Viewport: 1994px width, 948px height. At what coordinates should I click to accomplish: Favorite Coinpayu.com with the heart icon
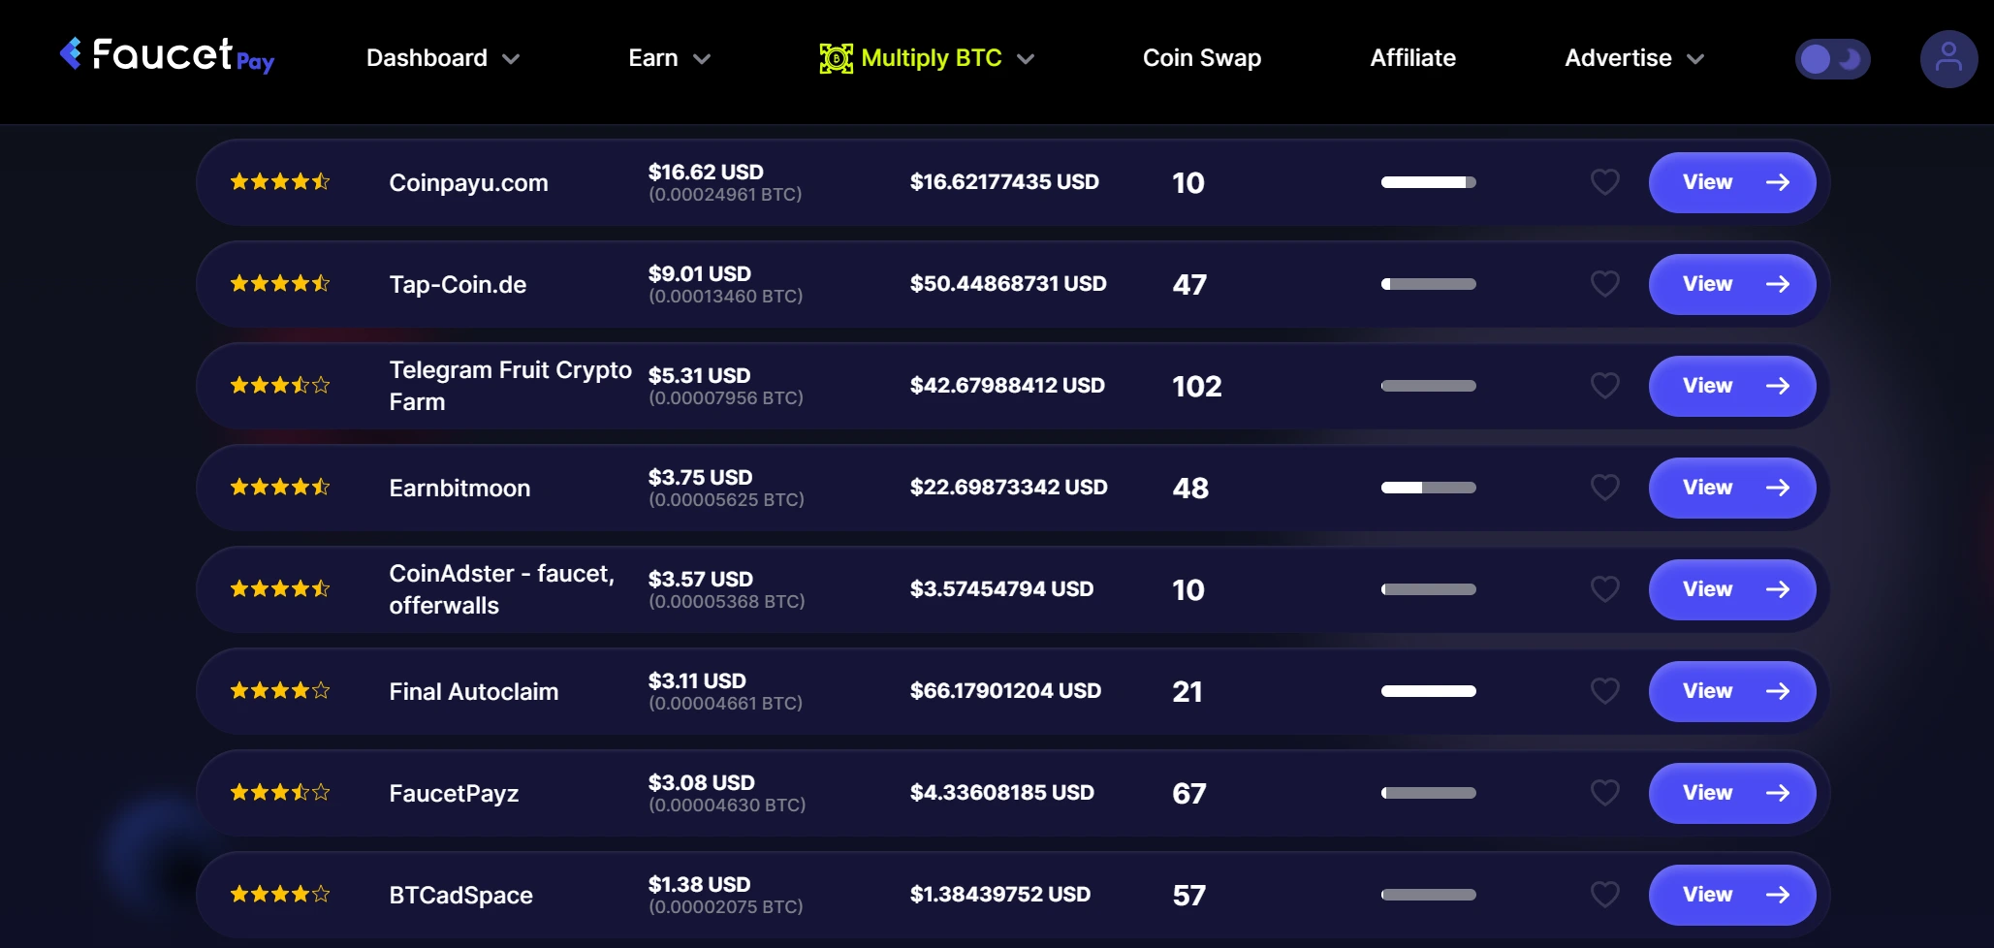point(1604,181)
